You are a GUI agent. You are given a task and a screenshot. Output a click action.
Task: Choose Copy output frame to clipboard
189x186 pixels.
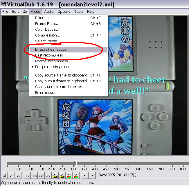tap(69, 81)
